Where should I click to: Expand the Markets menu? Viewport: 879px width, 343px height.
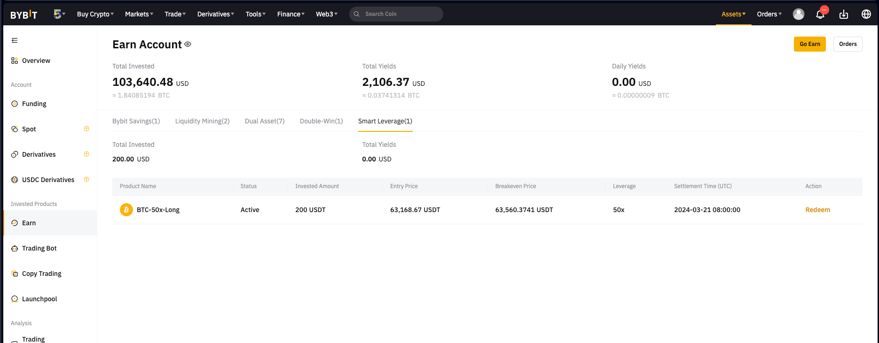139,14
